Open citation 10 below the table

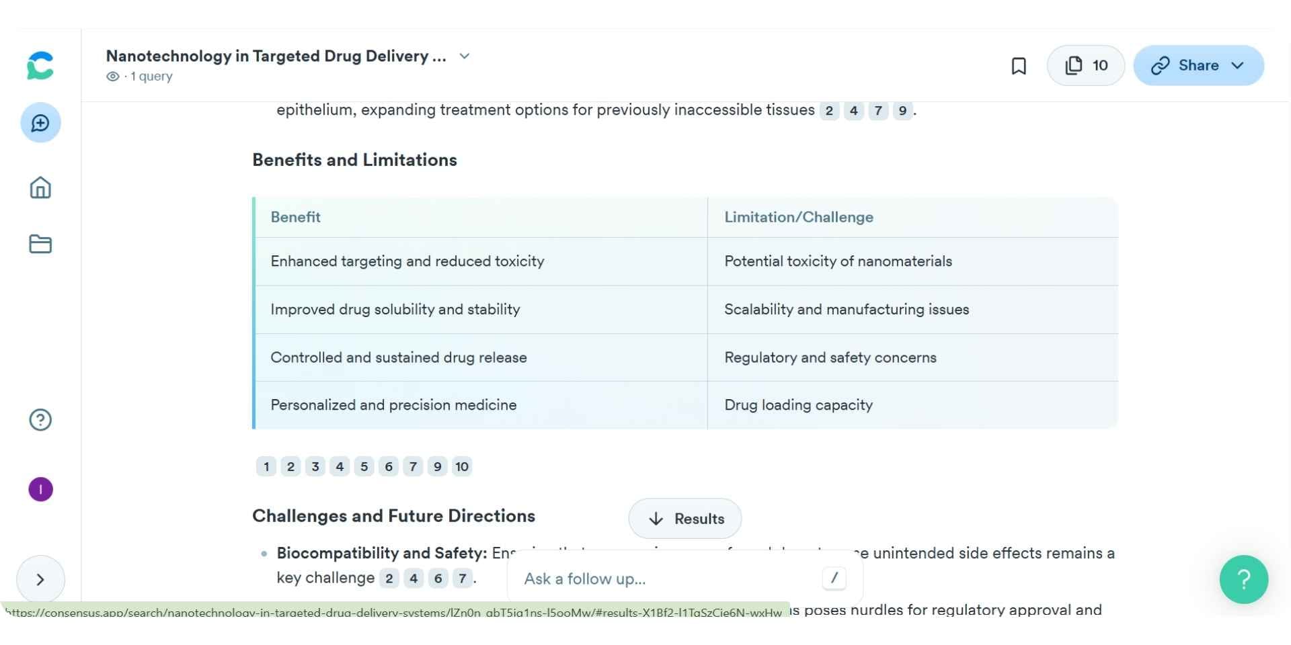coord(462,467)
